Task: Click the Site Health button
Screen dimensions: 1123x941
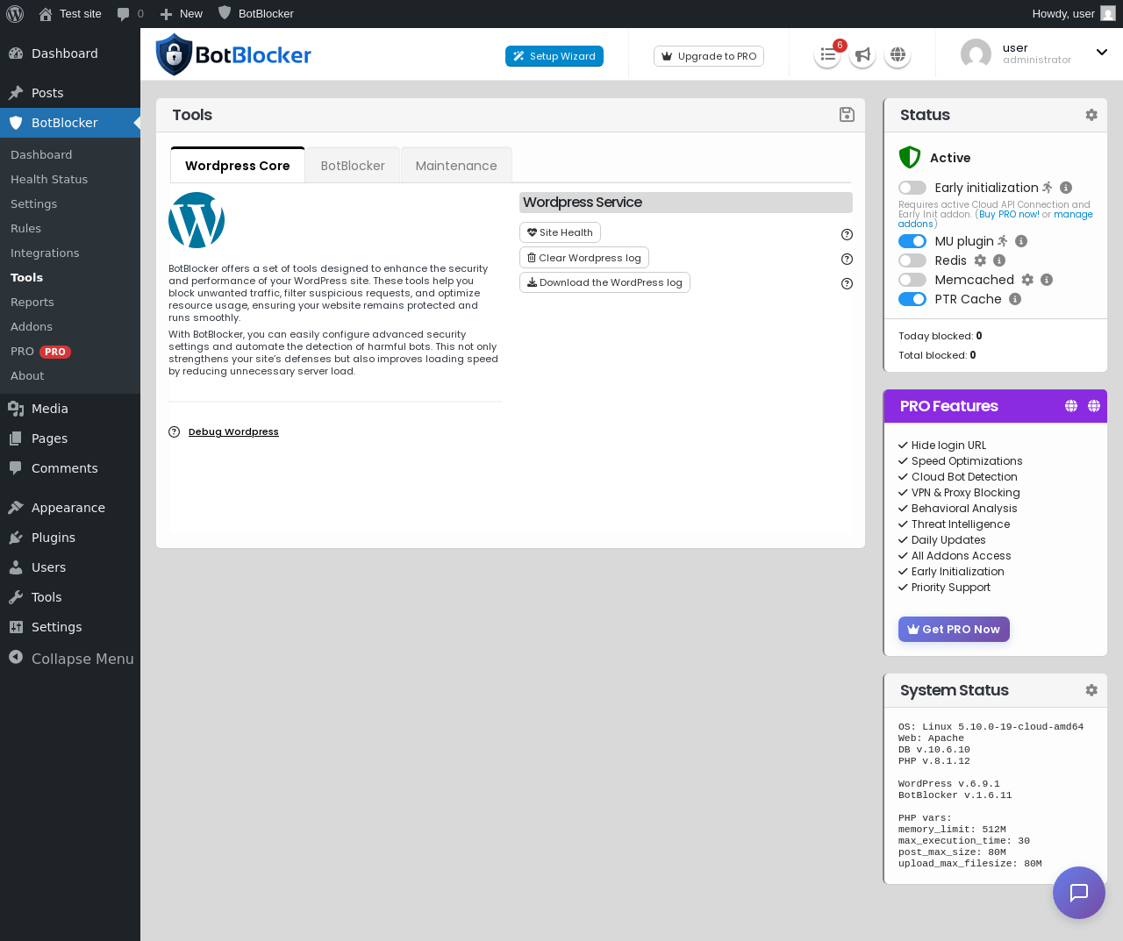Action: coord(560,232)
